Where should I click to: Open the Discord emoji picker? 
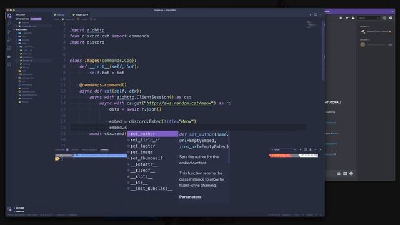click(351, 174)
